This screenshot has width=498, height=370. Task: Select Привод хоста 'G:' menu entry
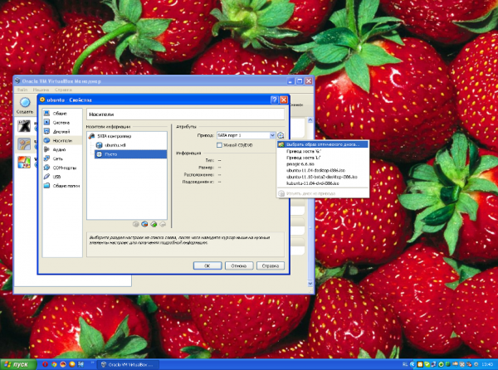click(323, 151)
